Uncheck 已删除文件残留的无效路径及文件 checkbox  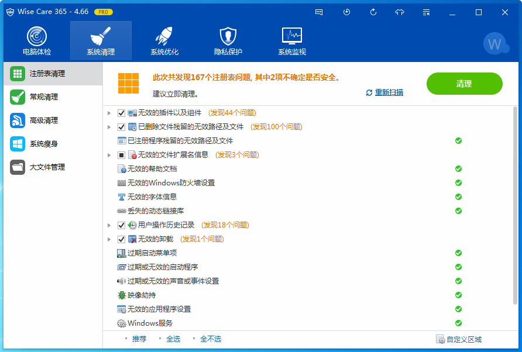[x=122, y=127]
